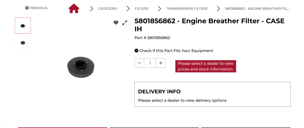Click the chevron arrow before CATEGORY
Image resolution: width=304 pixels, height=128 pixels.
(92, 8)
